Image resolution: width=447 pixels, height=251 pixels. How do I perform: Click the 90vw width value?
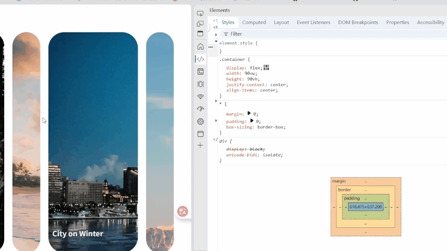coord(250,73)
